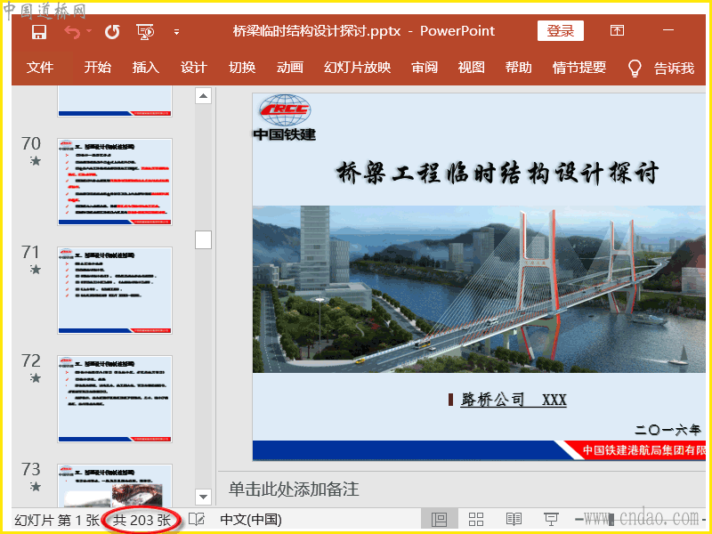Switch to the 切换 ribbon tab
The image size is (712, 534).
coord(242,68)
